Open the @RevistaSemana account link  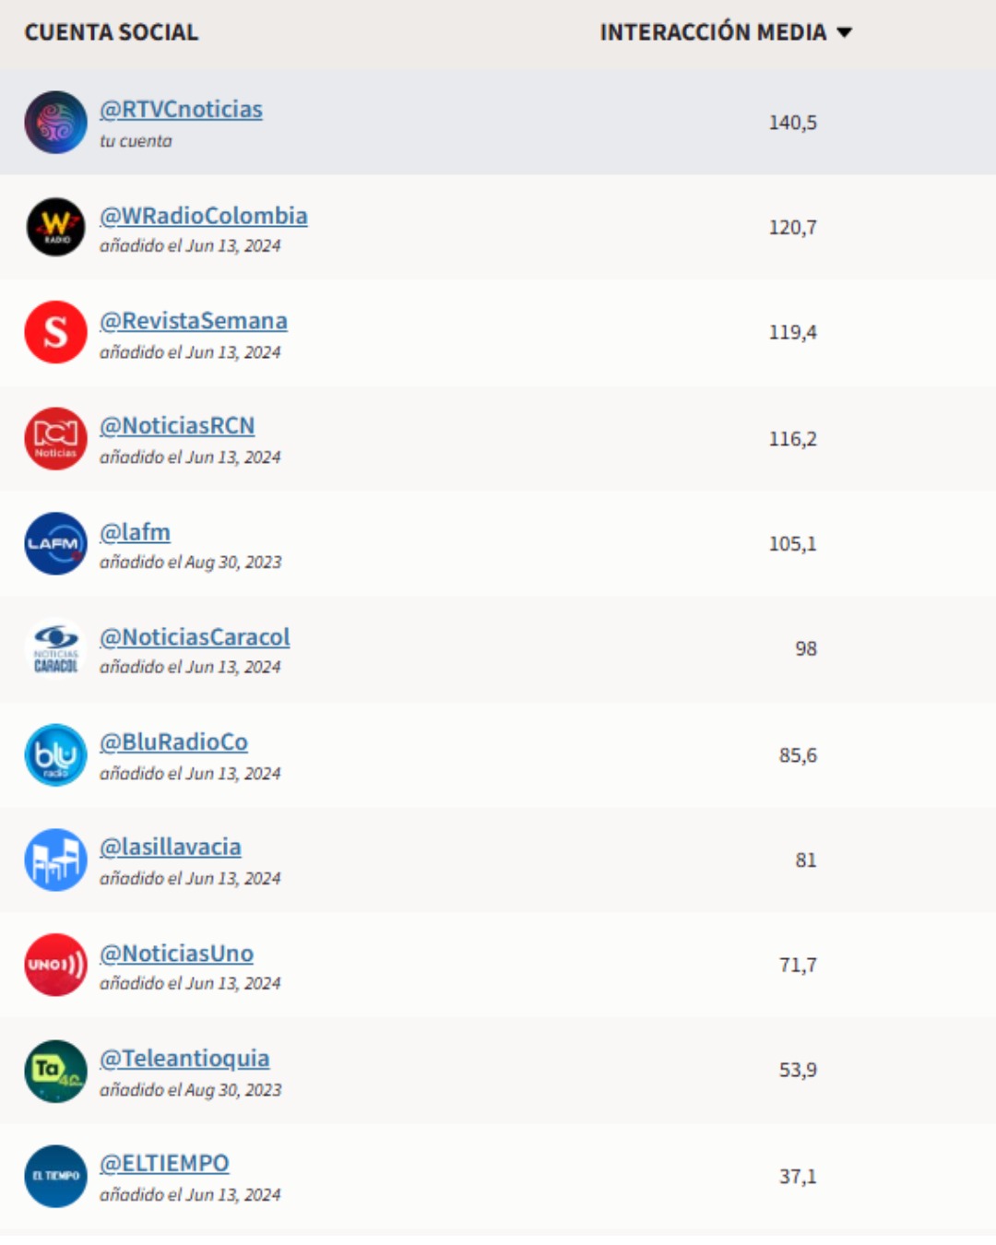click(x=194, y=321)
